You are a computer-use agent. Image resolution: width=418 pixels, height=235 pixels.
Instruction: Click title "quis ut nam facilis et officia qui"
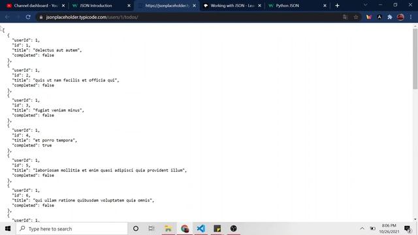tap(76, 80)
